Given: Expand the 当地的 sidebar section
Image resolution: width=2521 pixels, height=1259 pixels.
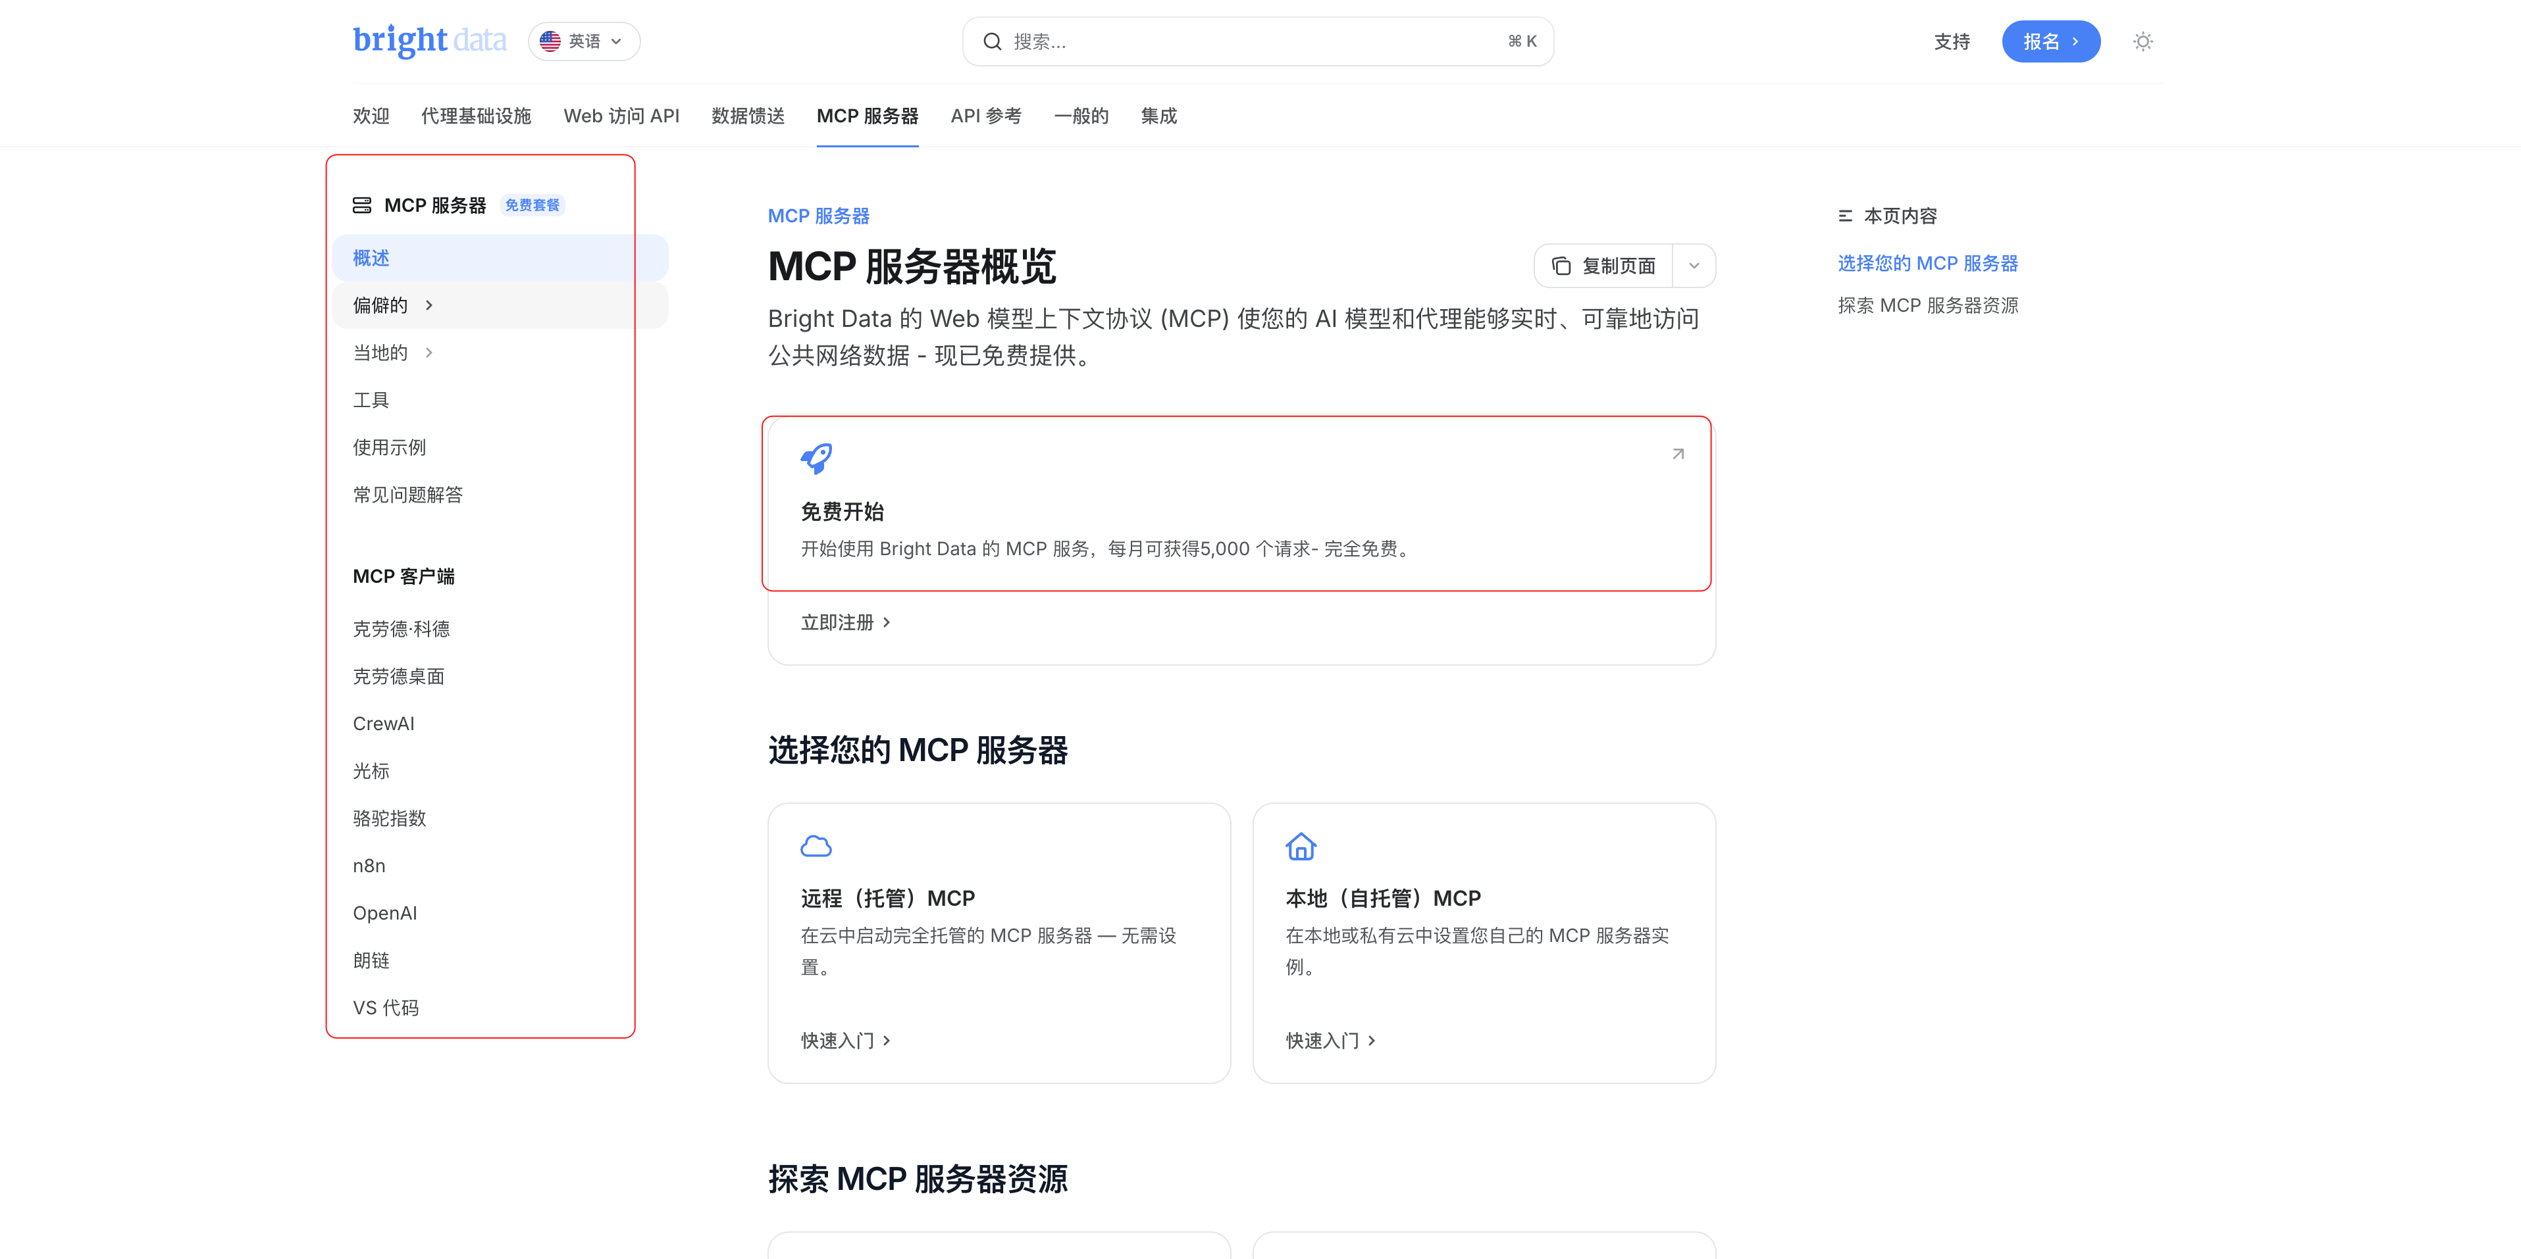Looking at the screenshot, I should [499, 352].
